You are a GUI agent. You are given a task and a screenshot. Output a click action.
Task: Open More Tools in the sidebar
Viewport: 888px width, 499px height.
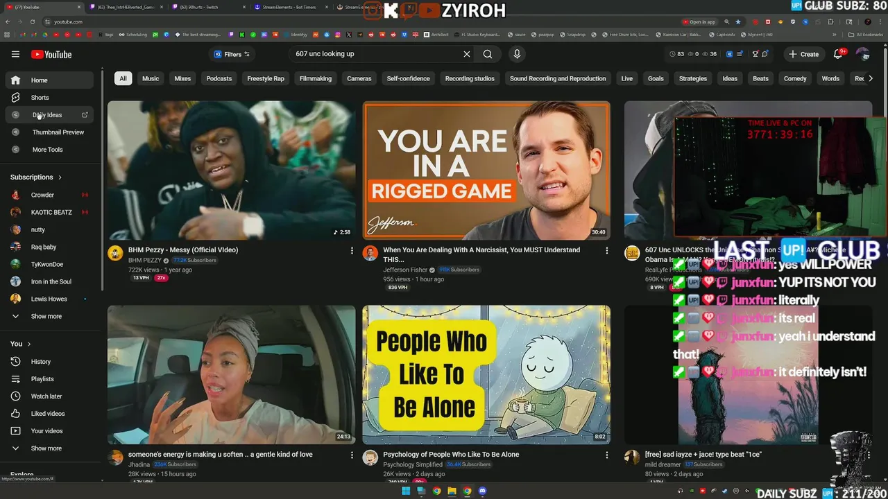pos(49,150)
